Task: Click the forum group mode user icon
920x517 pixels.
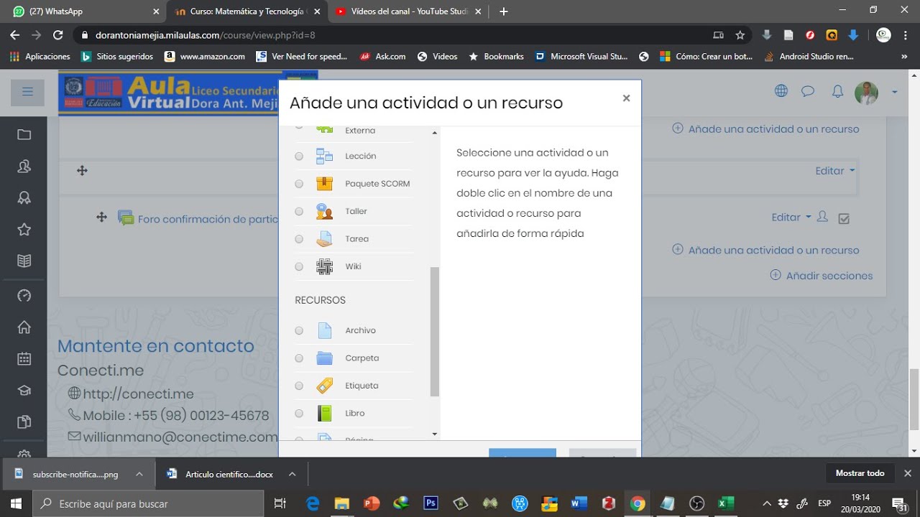Action: pyautogui.click(x=823, y=217)
